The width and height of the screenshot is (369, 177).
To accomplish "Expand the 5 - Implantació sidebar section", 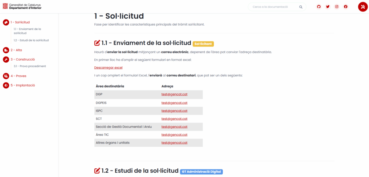I will click(23, 85).
